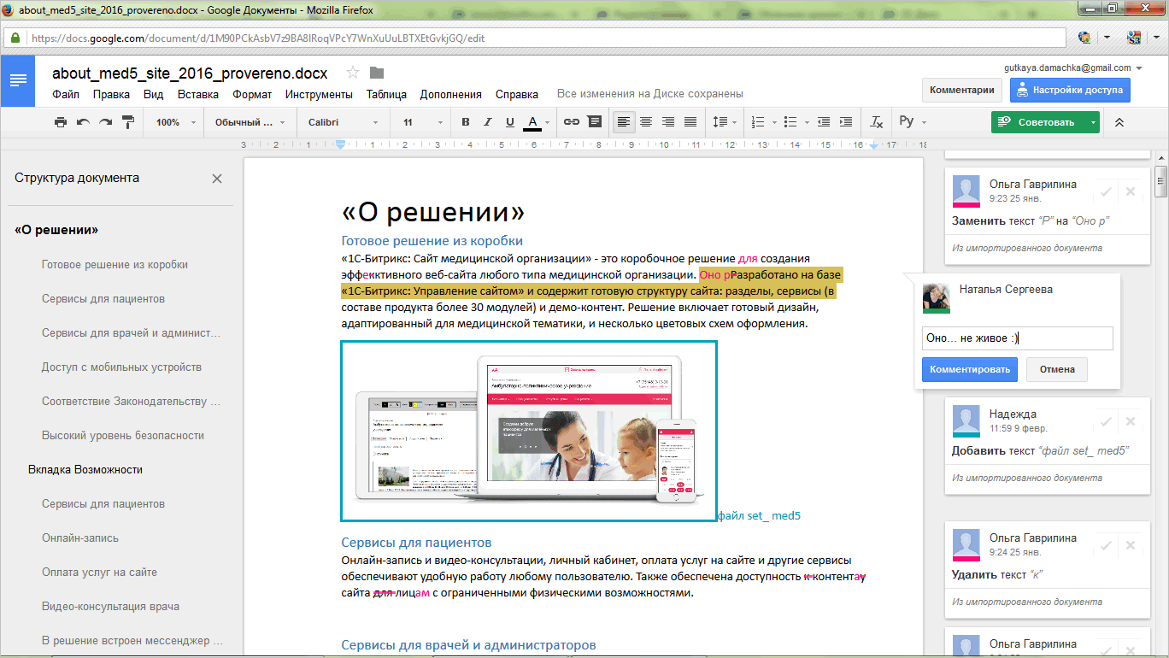Viewport: 1169px width, 658px height.
Task: Open the text color picker
Action: point(532,122)
